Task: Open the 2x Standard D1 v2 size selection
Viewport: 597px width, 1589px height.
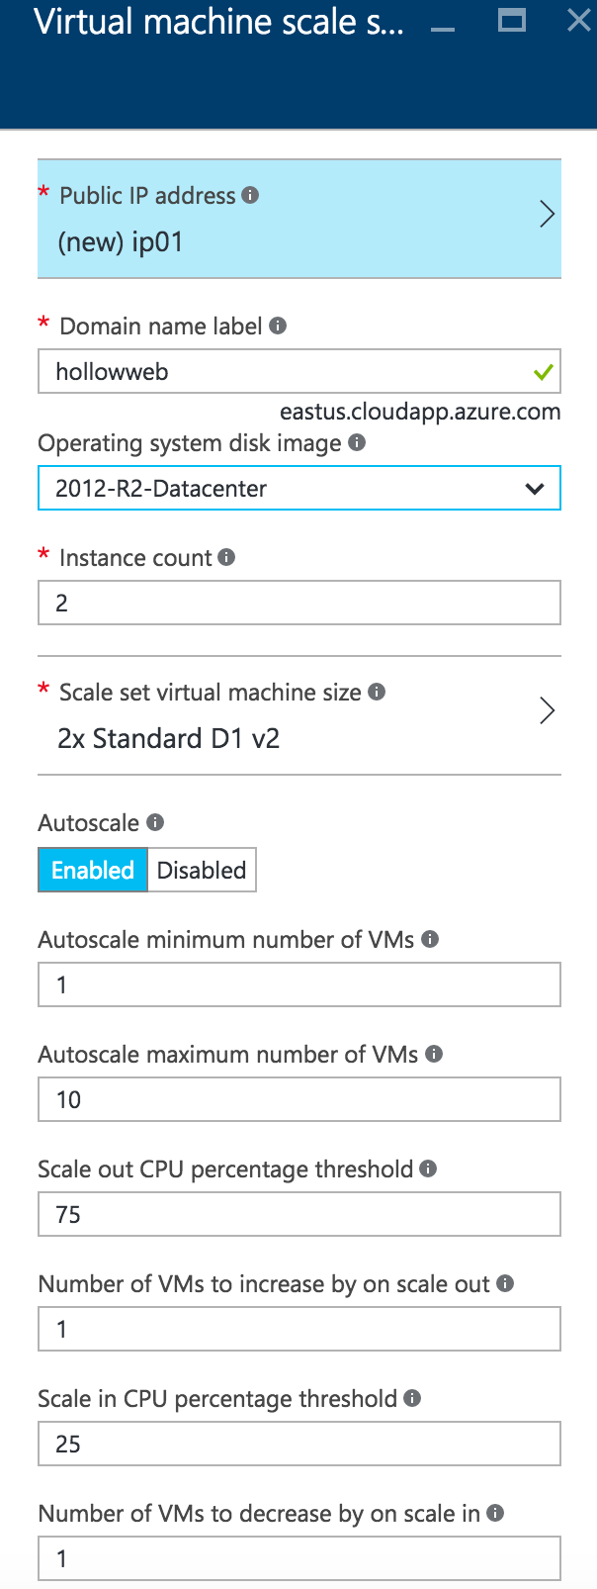Action: [169, 739]
